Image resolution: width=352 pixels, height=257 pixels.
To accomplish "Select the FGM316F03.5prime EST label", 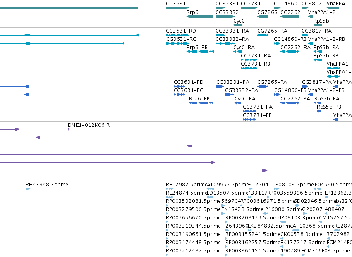I will [326, 251].
